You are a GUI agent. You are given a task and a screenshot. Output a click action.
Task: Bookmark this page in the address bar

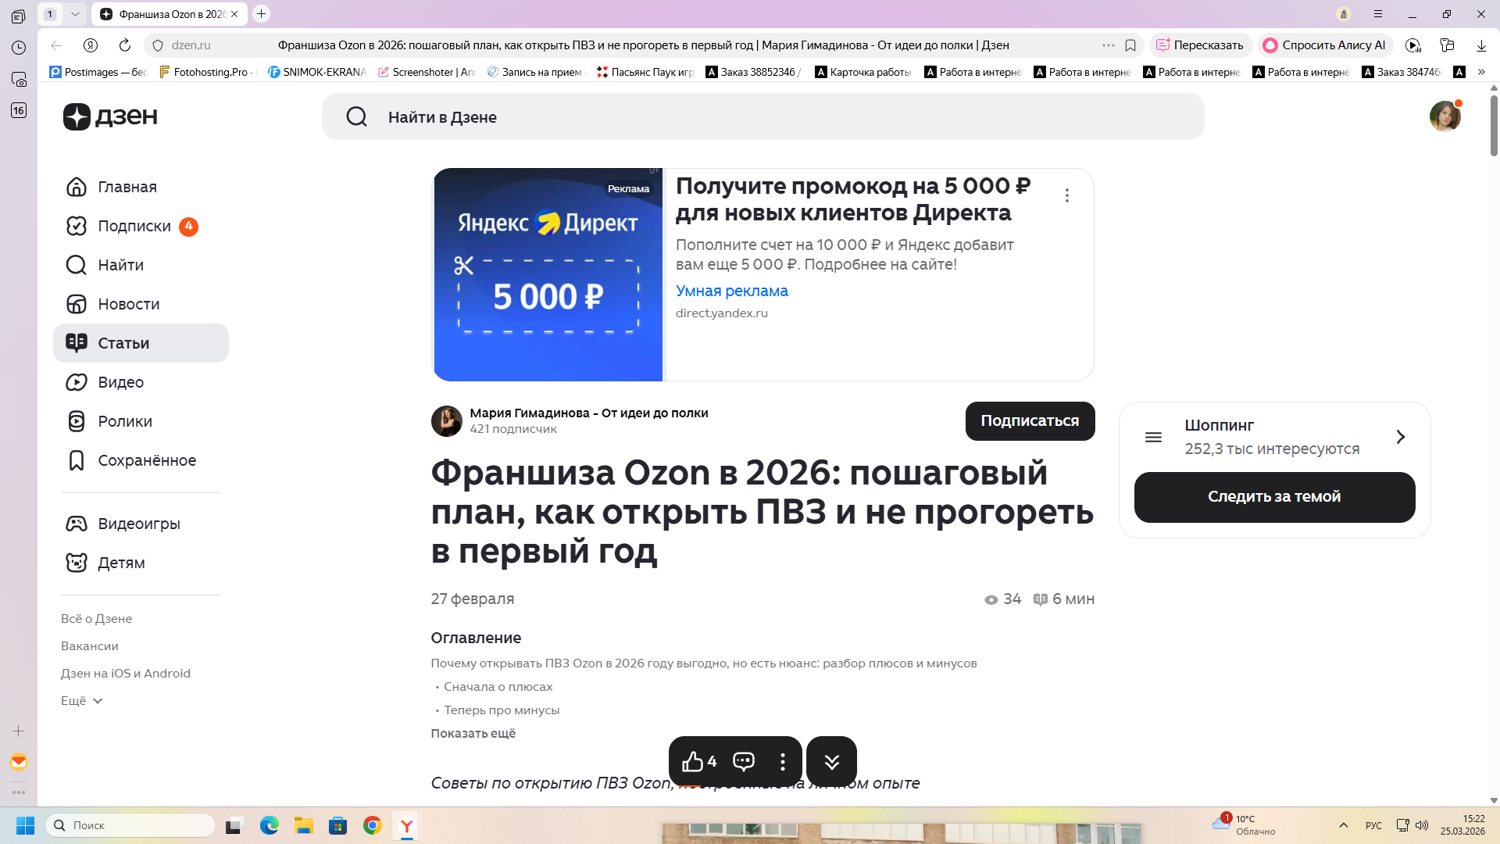click(1130, 45)
